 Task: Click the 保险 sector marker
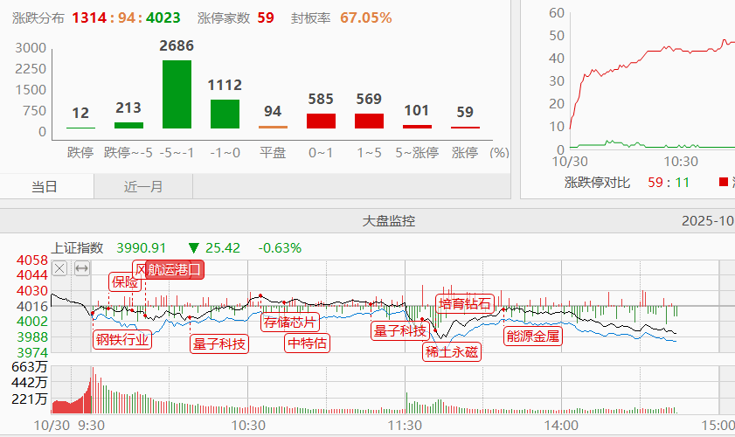click(x=125, y=282)
